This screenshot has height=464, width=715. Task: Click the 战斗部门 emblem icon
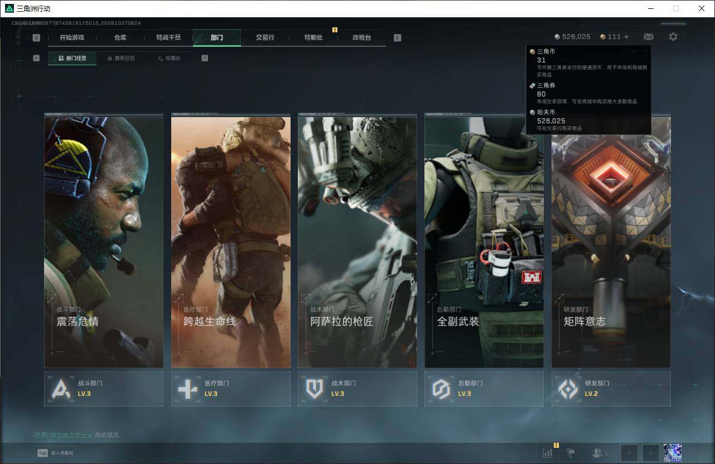[61, 389]
